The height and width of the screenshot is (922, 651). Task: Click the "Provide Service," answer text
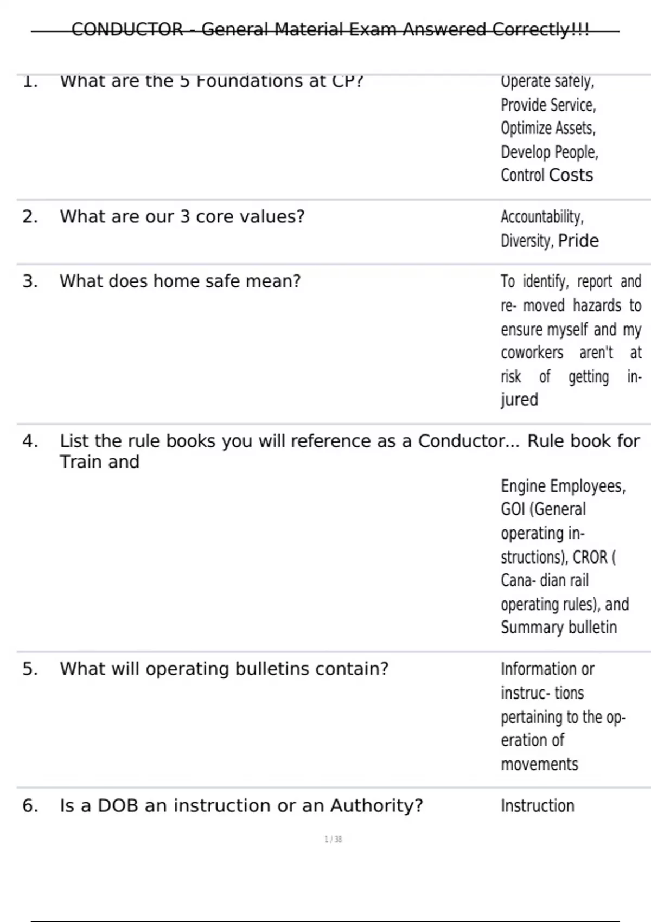pyautogui.click(x=548, y=105)
